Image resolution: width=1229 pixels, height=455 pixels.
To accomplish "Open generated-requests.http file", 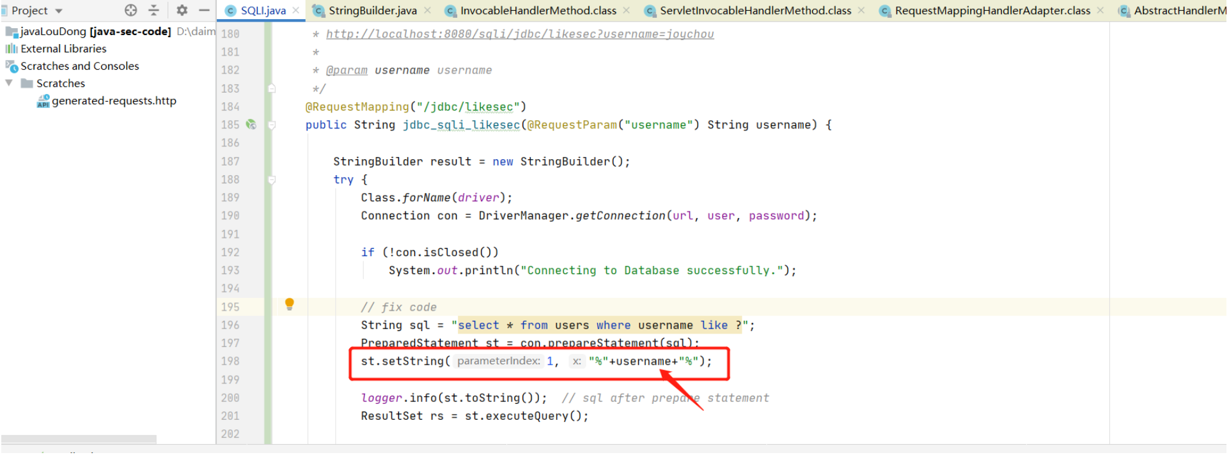I will [114, 101].
